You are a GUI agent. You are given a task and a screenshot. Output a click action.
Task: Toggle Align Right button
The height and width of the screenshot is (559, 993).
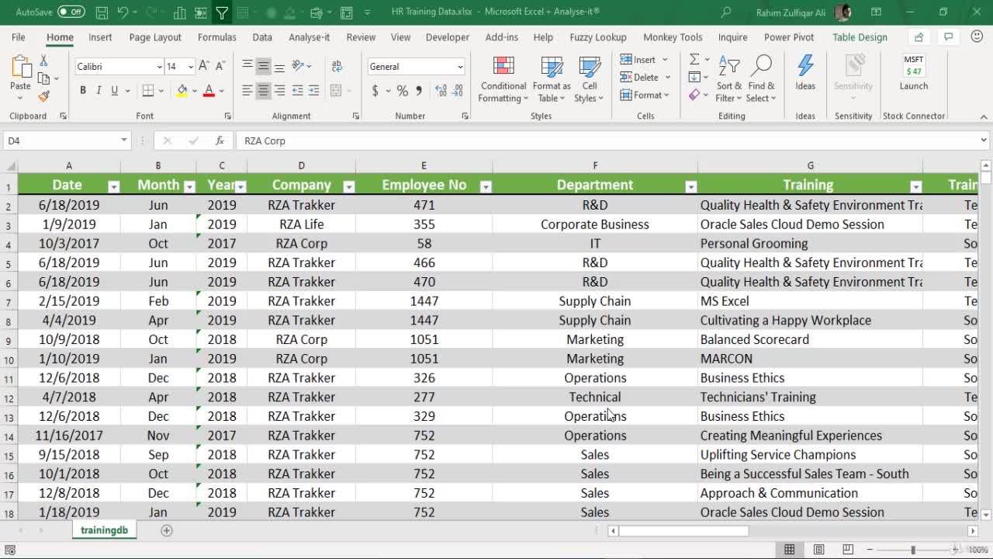pyautogui.click(x=279, y=91)
